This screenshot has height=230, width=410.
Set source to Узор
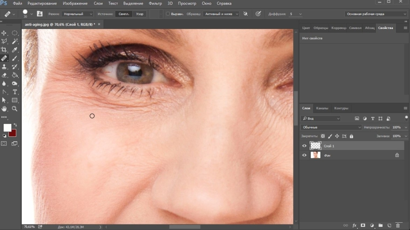point(140,14)
